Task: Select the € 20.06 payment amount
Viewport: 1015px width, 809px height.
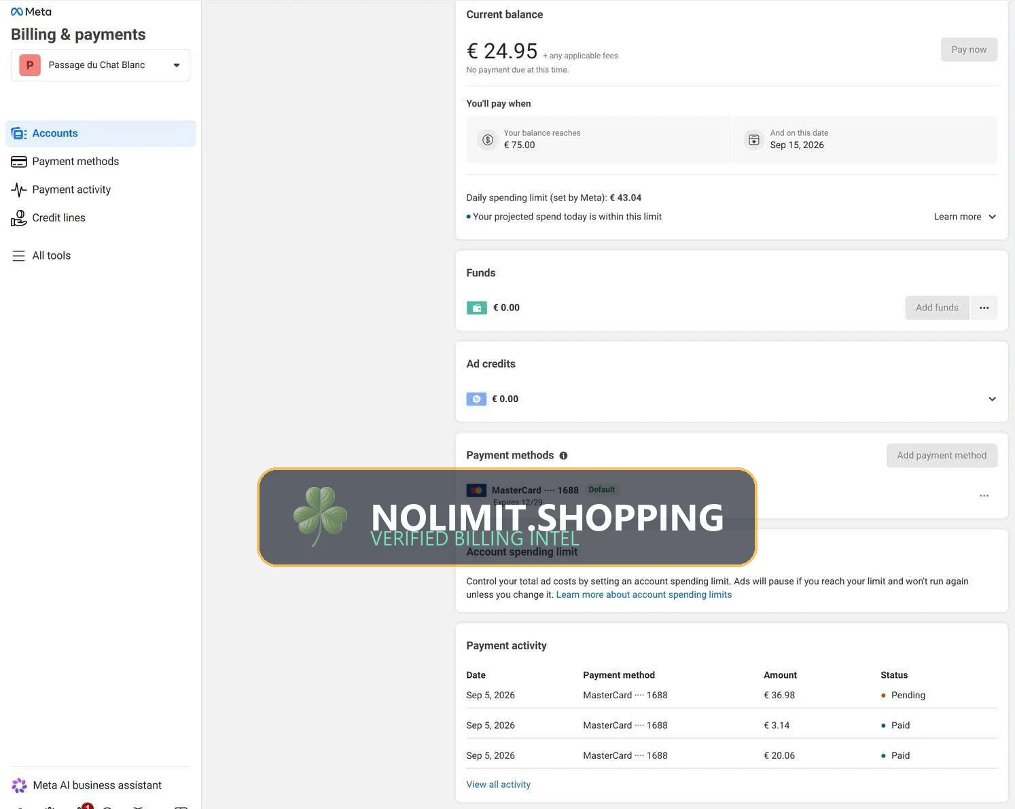Action: (x=779, y=755)
